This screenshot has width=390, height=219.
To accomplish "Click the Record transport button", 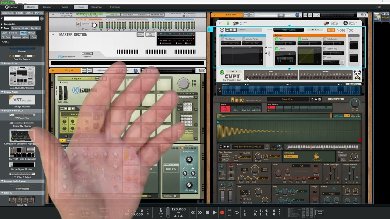I will tap(222, 213).
